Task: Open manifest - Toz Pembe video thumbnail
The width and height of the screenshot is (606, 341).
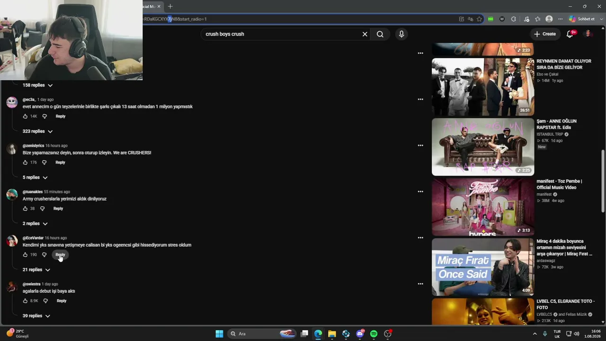Action: pos(483,207)
